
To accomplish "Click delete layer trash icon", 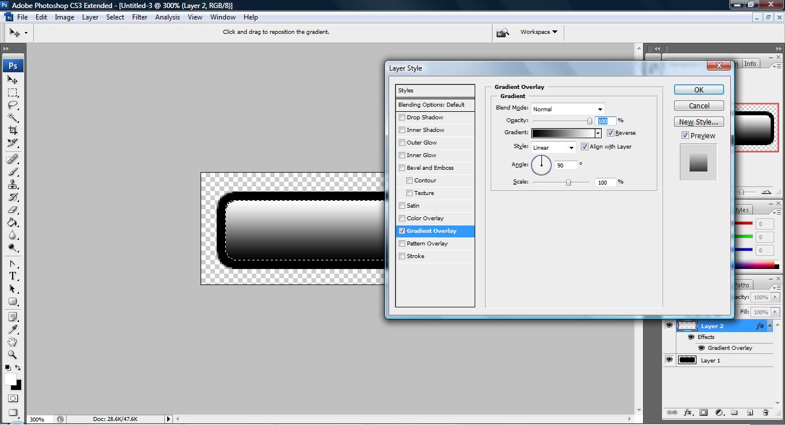I will [x=765, y=412].
